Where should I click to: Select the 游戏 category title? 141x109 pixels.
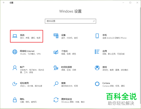coord(105,67)
